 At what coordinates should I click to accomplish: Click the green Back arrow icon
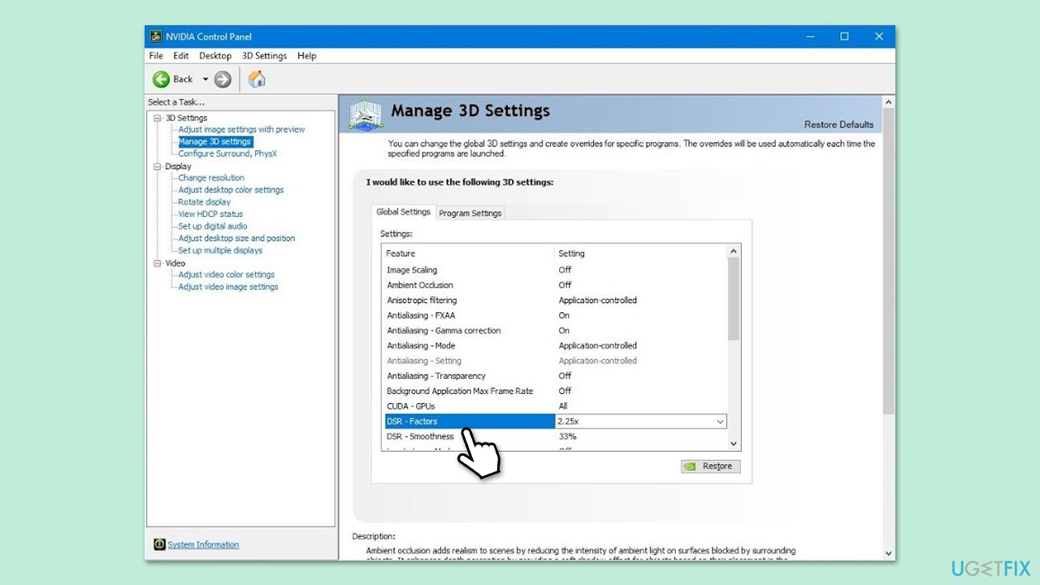(x=161, y=79)
